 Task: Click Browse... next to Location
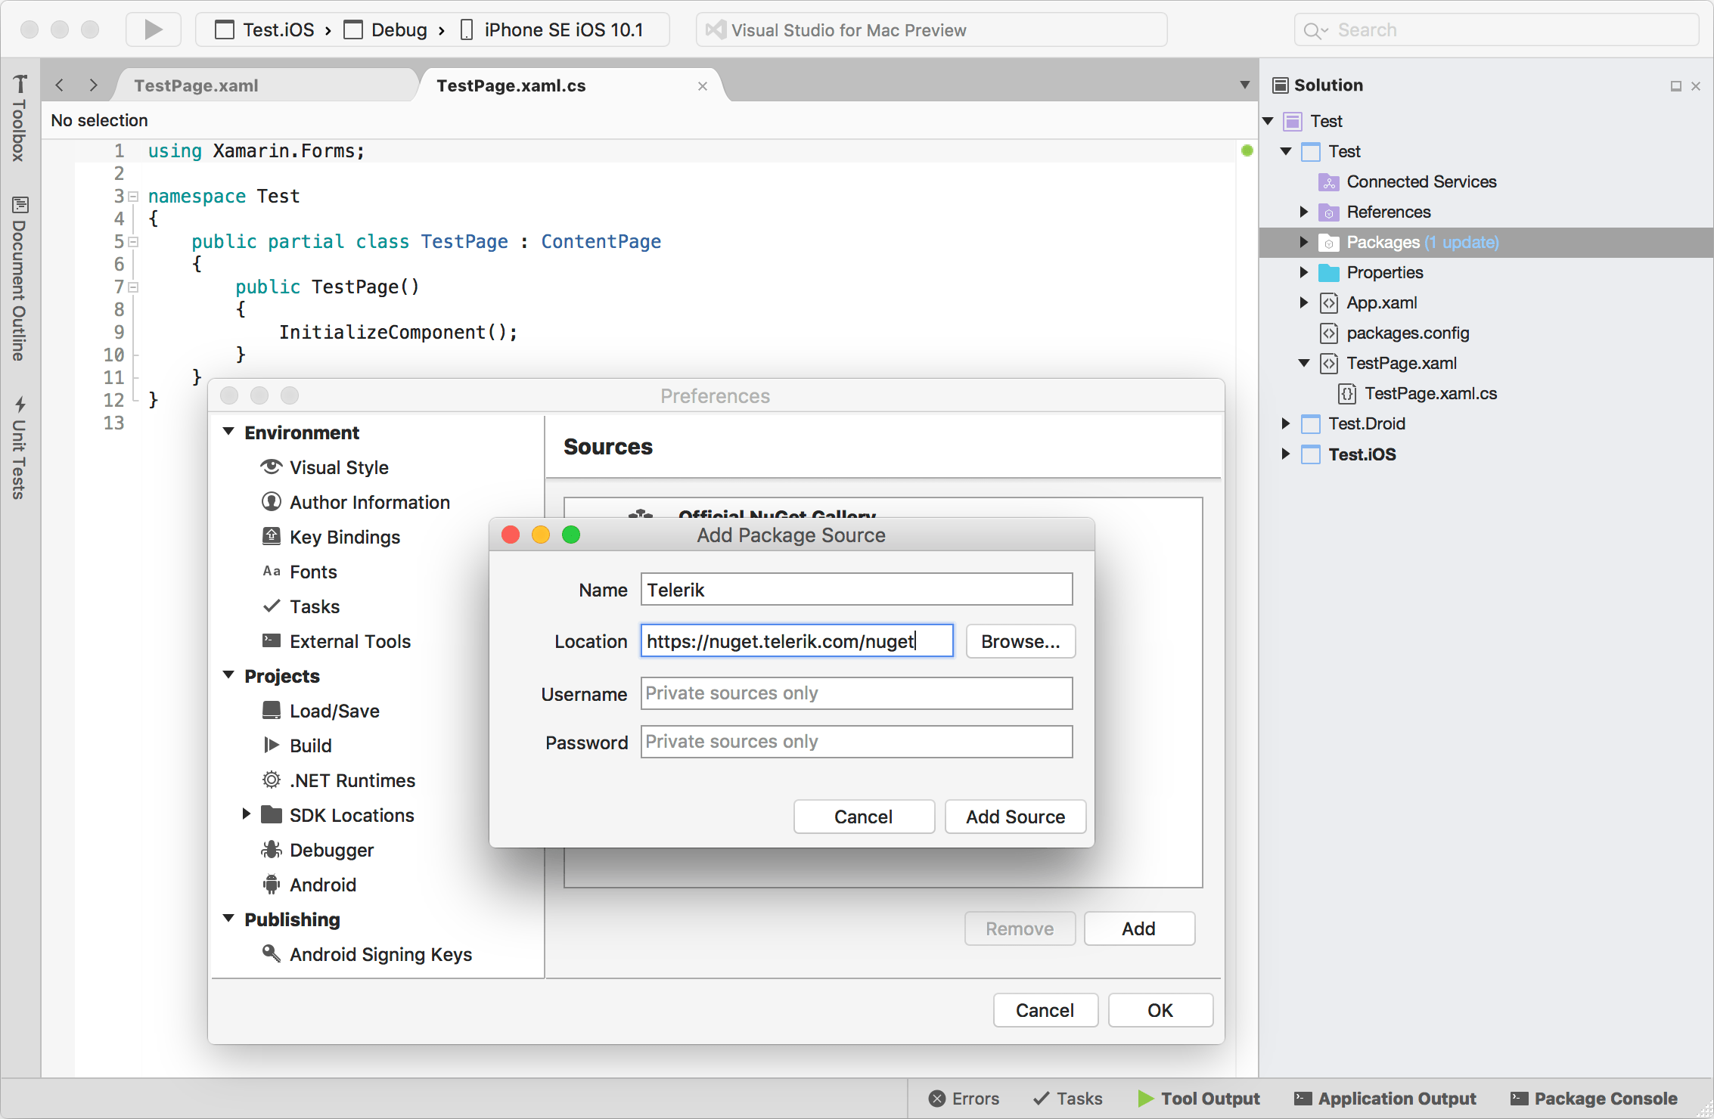click(1020, 641)
